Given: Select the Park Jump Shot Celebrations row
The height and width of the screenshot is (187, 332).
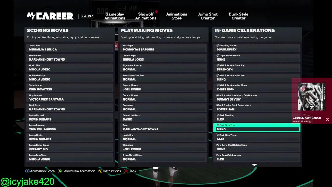Looking at the screenshot, I should click(x=257, y=147).
